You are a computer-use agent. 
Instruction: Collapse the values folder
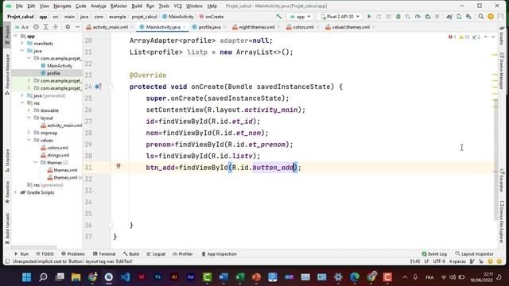click(29, 141)
